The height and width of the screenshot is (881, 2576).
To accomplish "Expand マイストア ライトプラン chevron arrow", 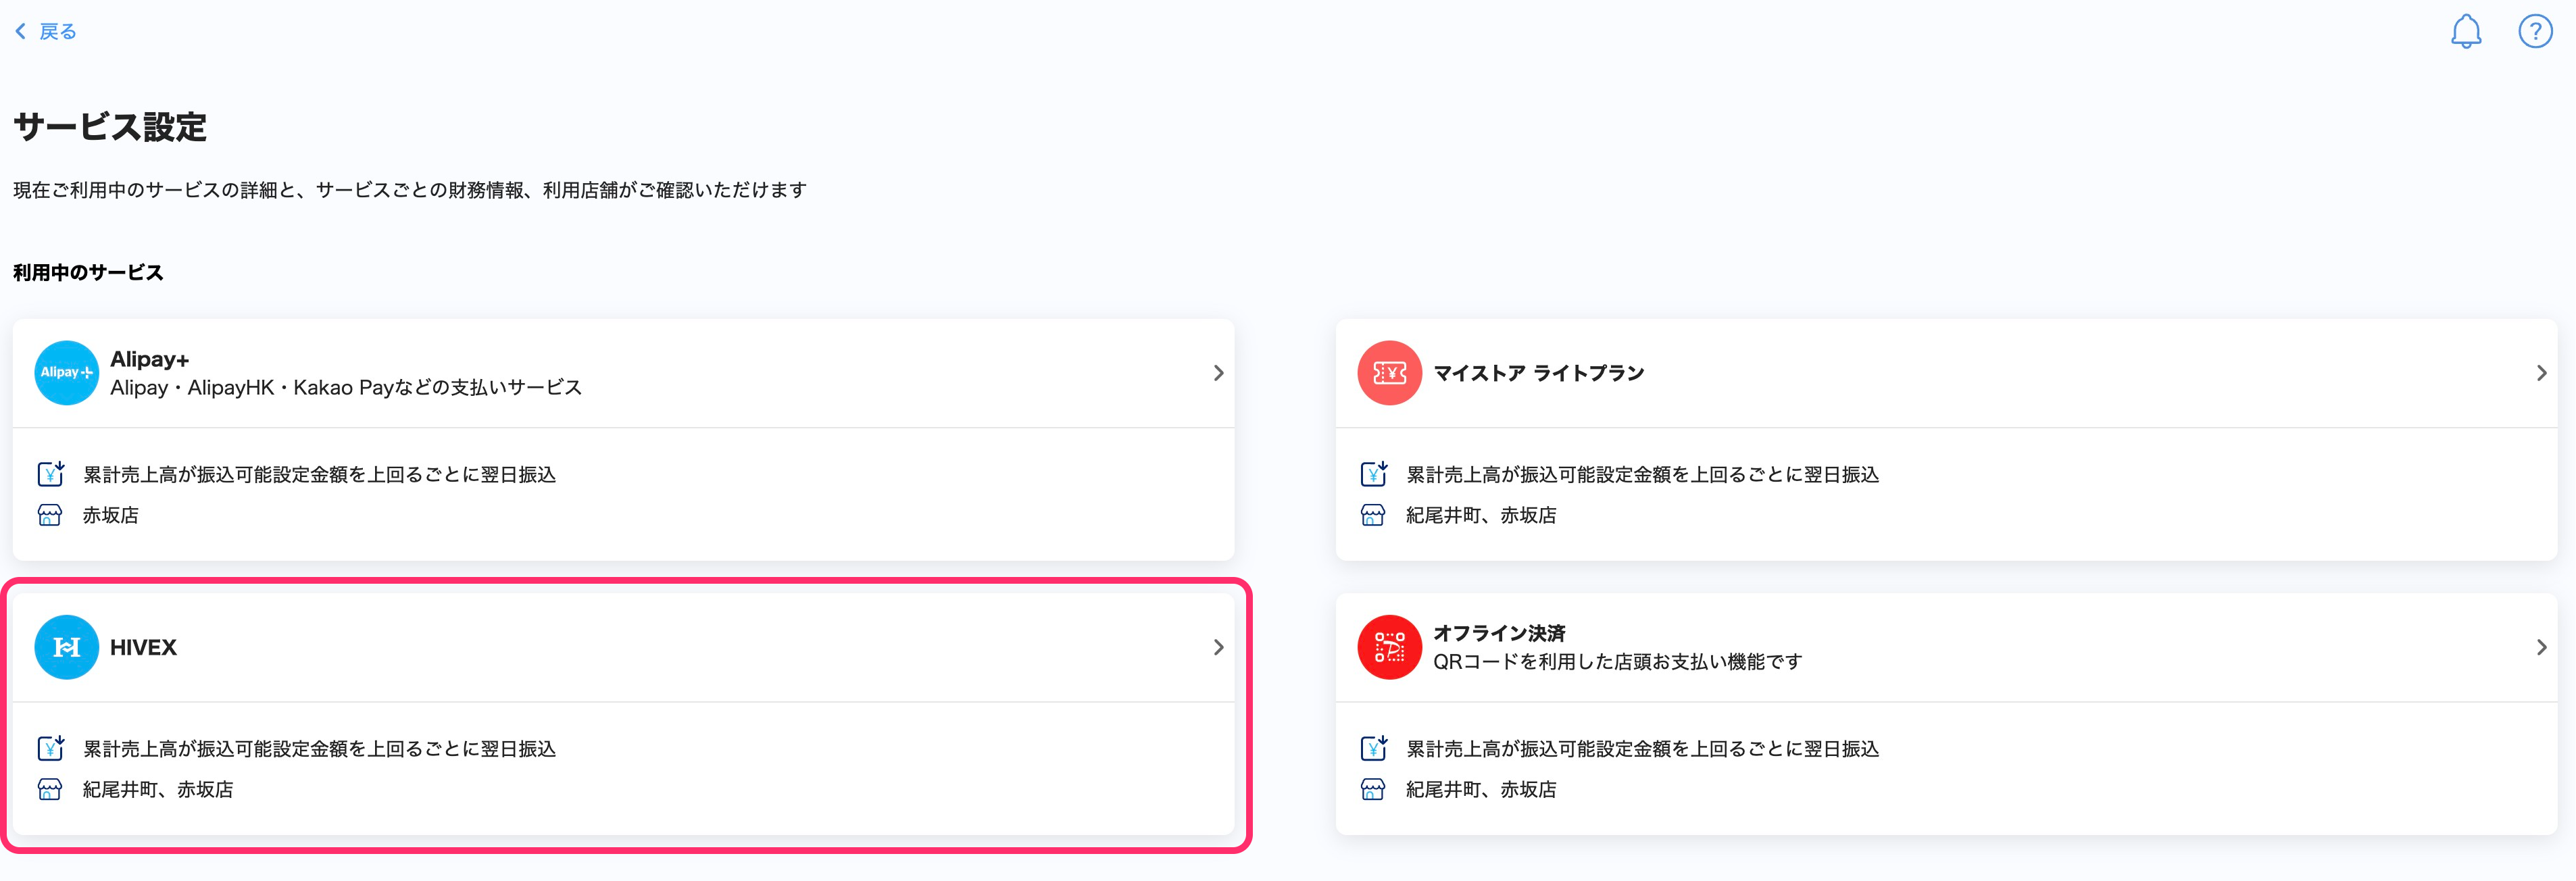I will pos(2541,373).
